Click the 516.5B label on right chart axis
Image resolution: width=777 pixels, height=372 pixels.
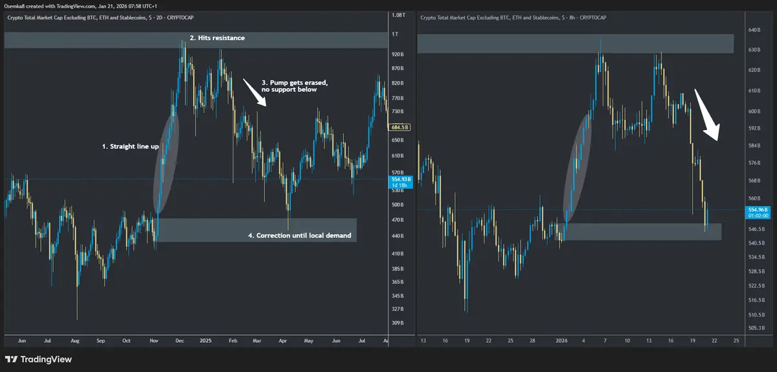pyautogui.click(x=756, y=300)
